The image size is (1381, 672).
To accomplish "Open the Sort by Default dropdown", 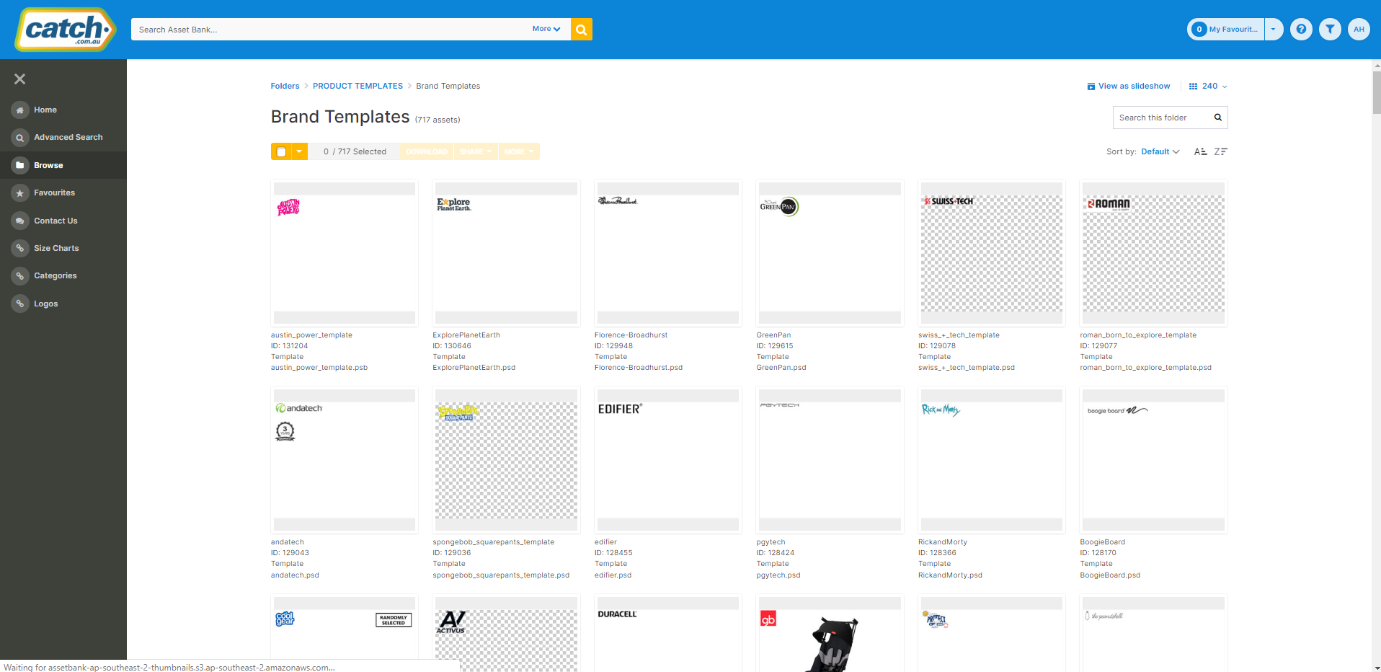I will (1160, 151).
